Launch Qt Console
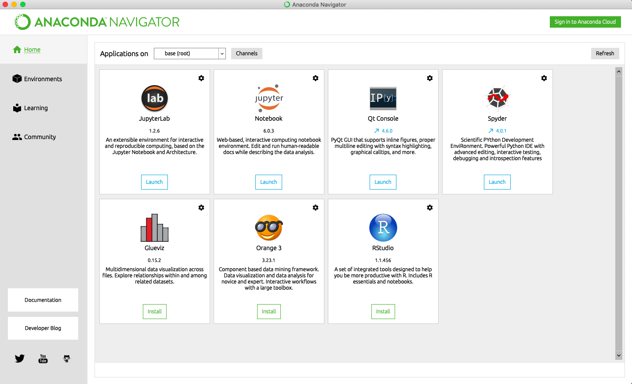632x384 pixels. point(383,182)
